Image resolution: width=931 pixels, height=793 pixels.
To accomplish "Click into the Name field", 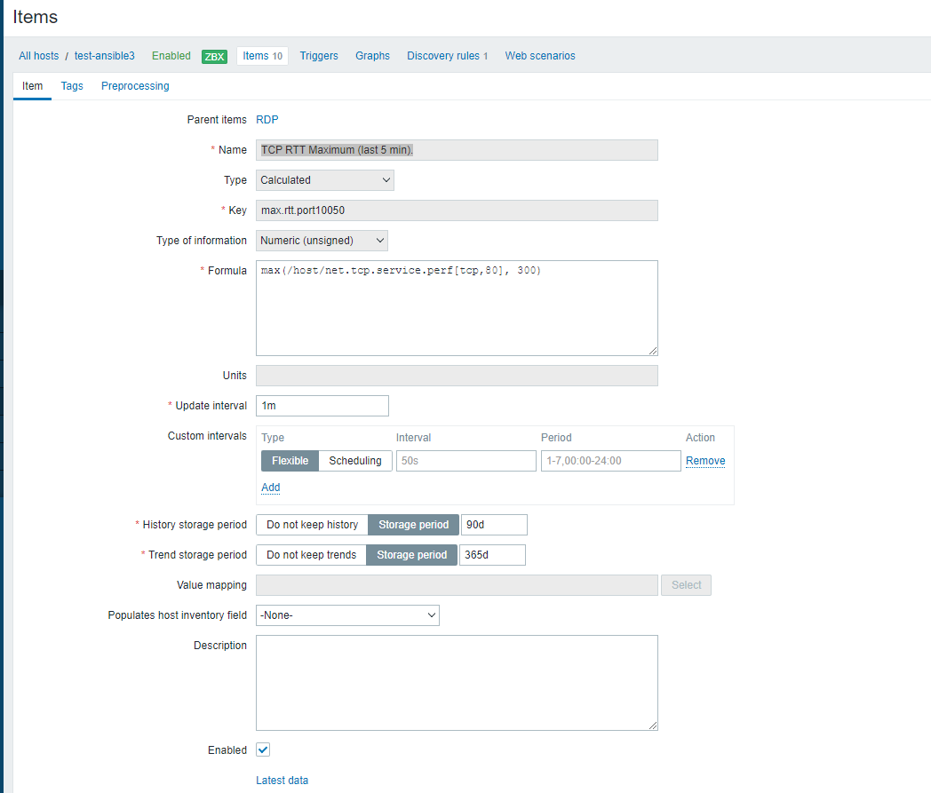I will point(457,150).
